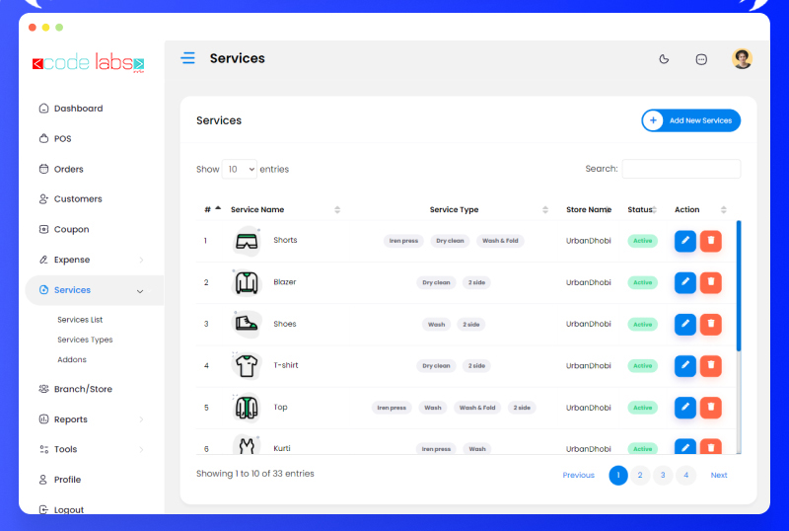
Task: Toggle dark mode moon icon
Action: tap(664, 59)
